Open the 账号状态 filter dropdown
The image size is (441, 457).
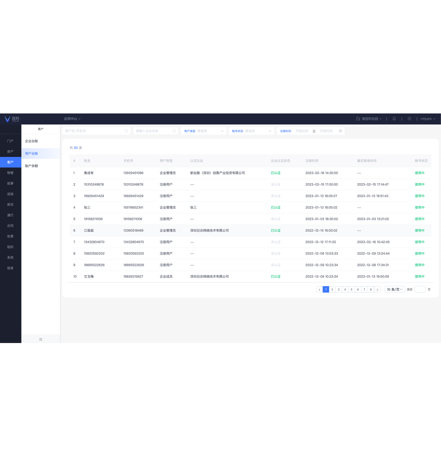(251, 131)
